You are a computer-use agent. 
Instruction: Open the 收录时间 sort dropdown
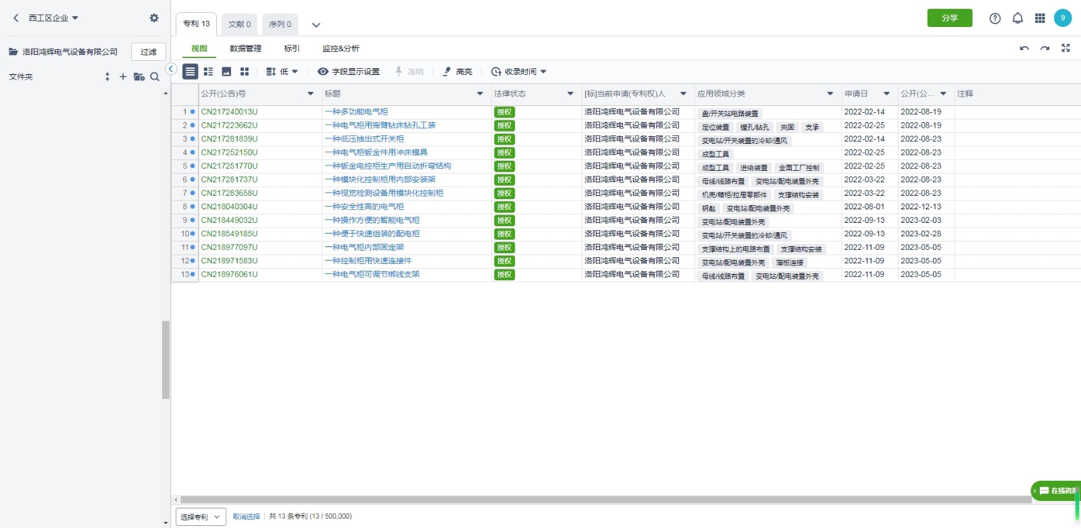[x=519, y=72]
